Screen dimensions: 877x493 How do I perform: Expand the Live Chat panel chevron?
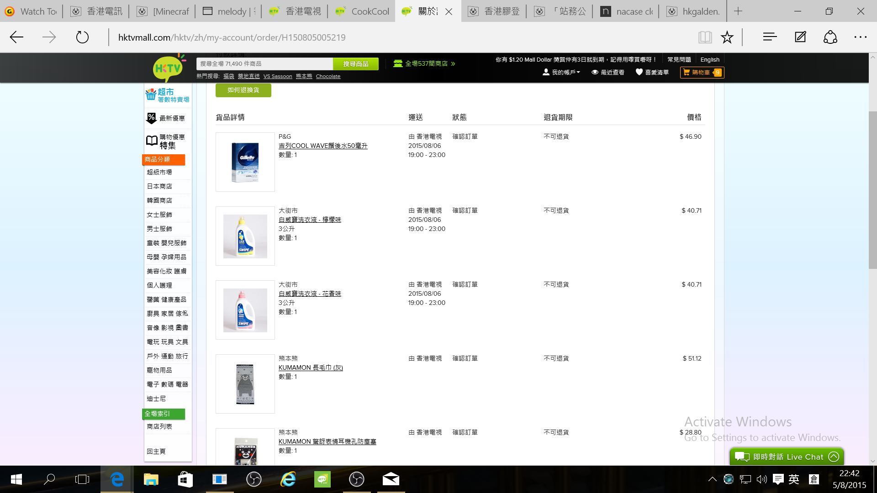pyautogui.click(x=834, y=456)
